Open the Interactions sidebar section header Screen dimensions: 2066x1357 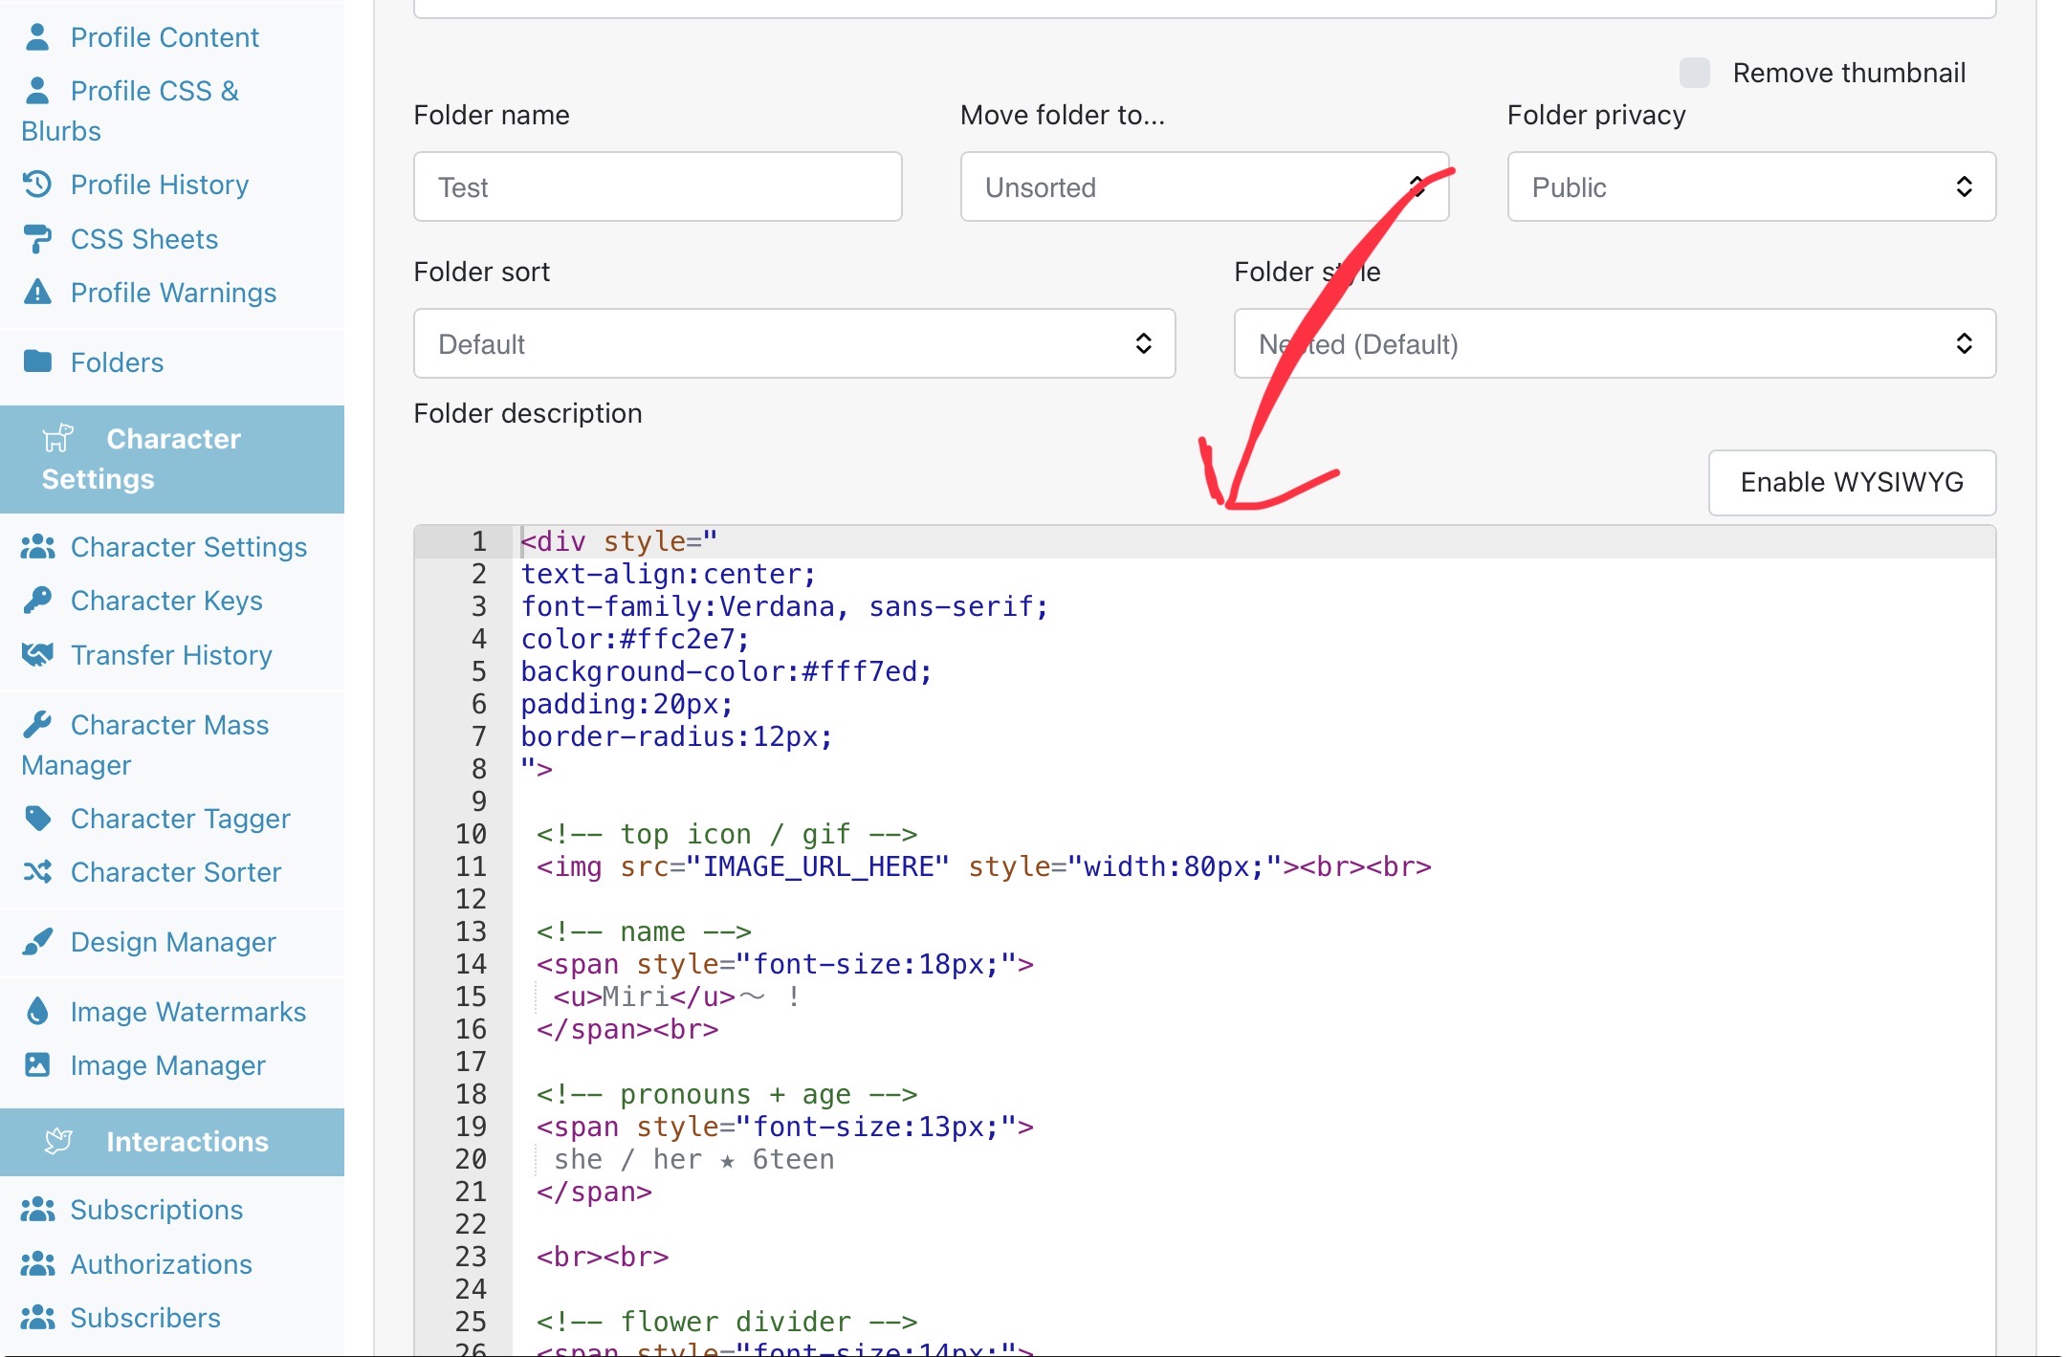coord(172,1142)
